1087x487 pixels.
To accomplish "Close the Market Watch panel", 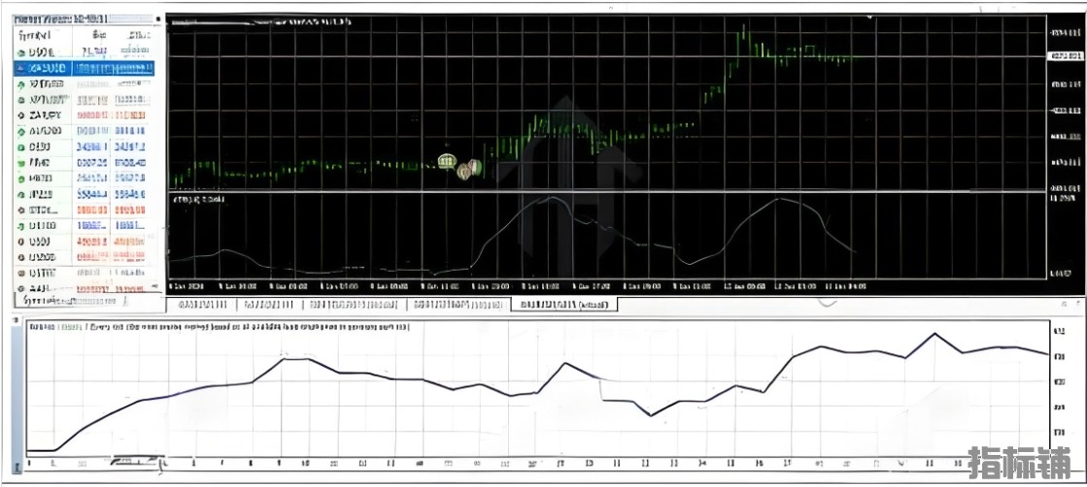I will coord(158,18).
